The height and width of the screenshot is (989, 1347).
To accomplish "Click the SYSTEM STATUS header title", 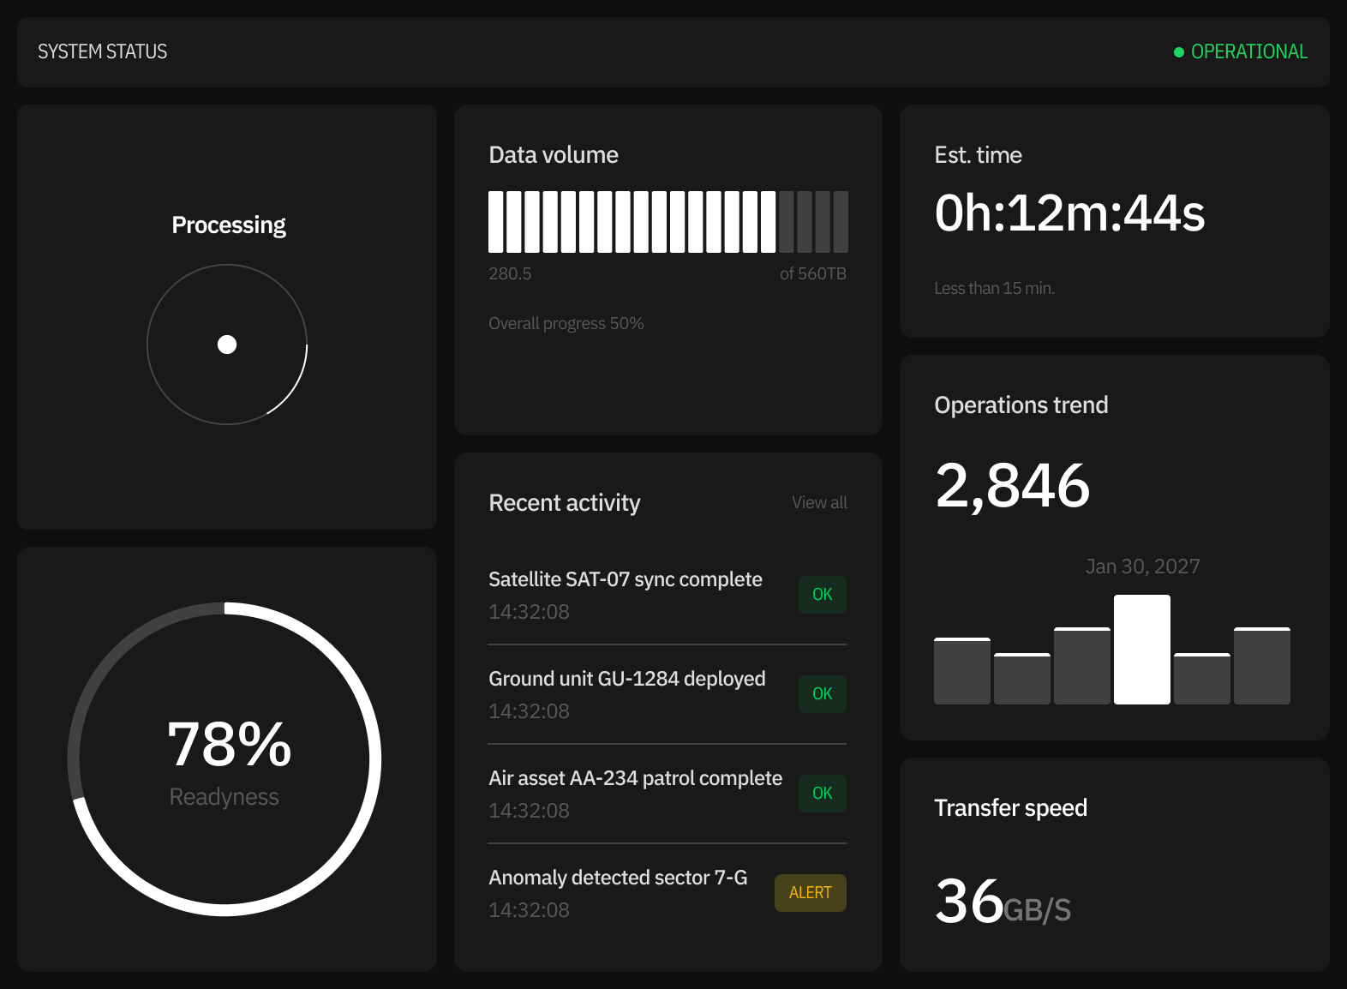I will [103, 51].
